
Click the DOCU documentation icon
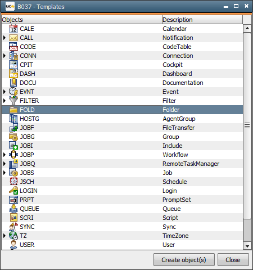(x=13, y=83)
